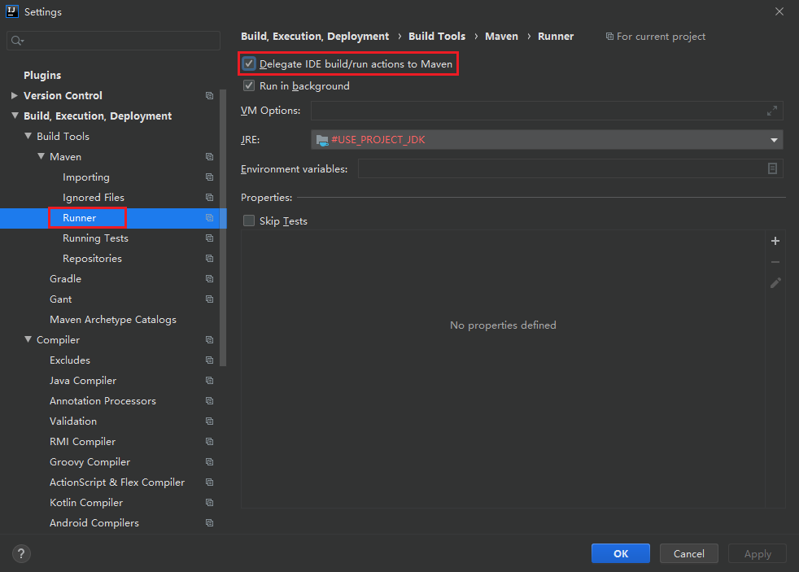The height and width of the screenshot is (572, 799).
Task: Click the project-level icon beside Annotation Processors
Action: [209, 401]
